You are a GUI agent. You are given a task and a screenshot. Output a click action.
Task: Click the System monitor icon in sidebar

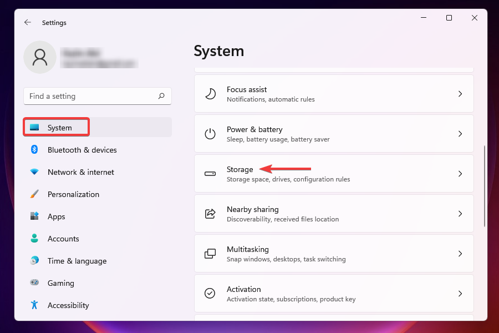[34, 128]
